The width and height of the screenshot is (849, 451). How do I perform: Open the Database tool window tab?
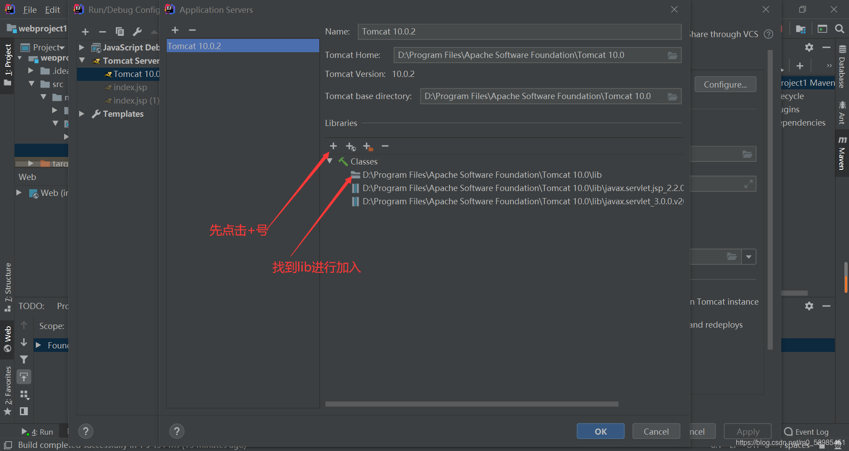pyautogui.click(x=842, y=66)
